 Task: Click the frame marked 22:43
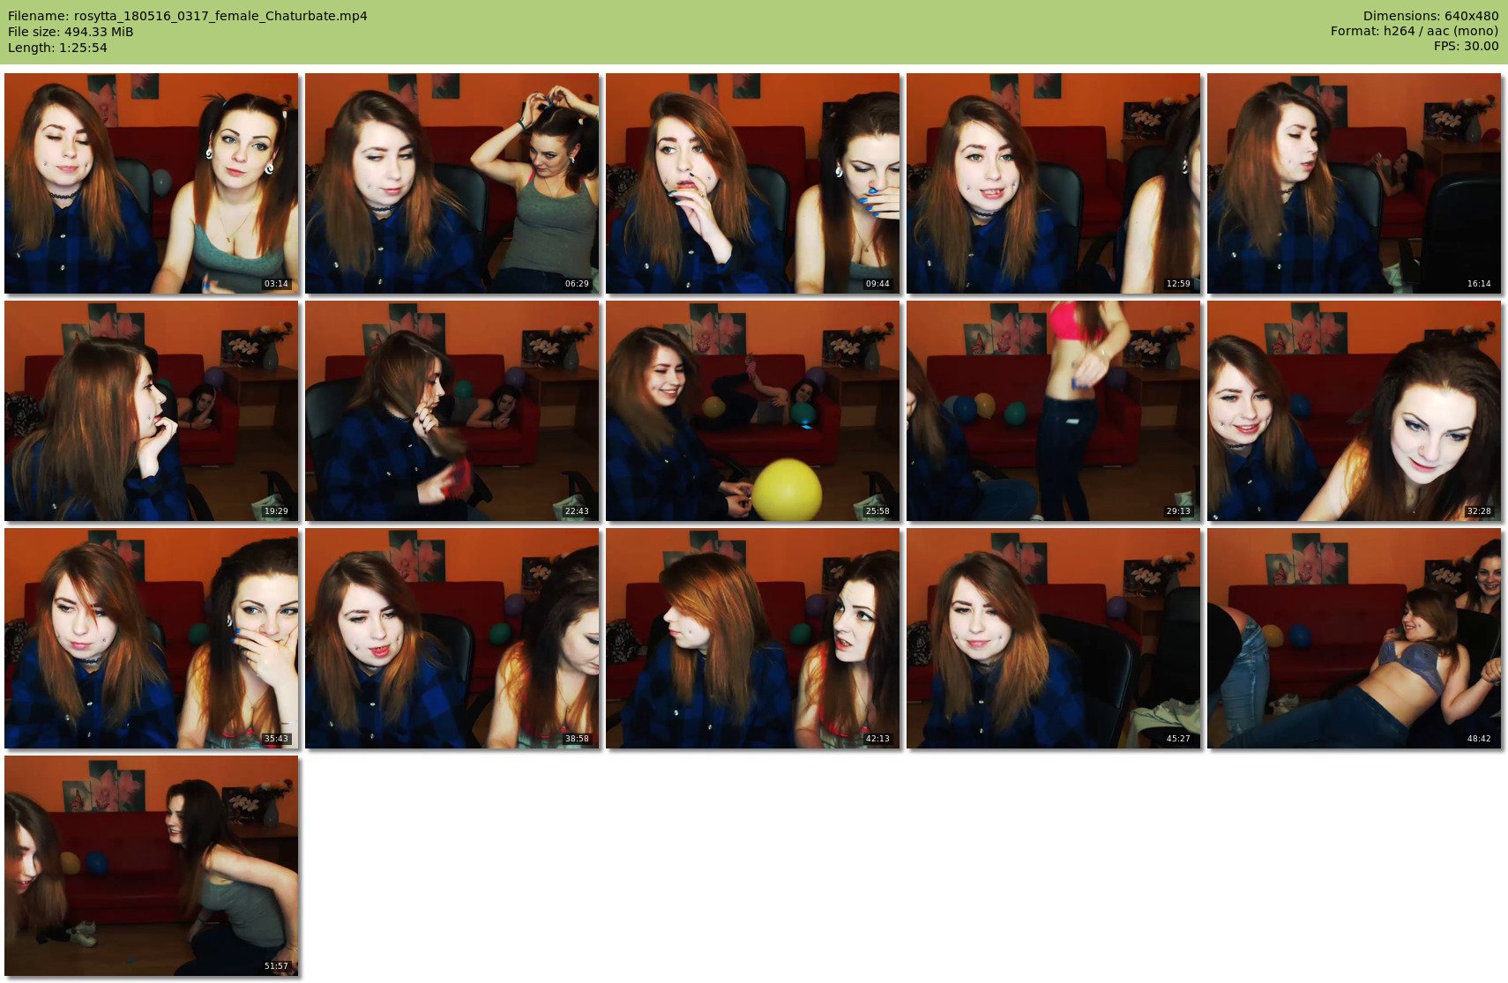click(452, 411)
